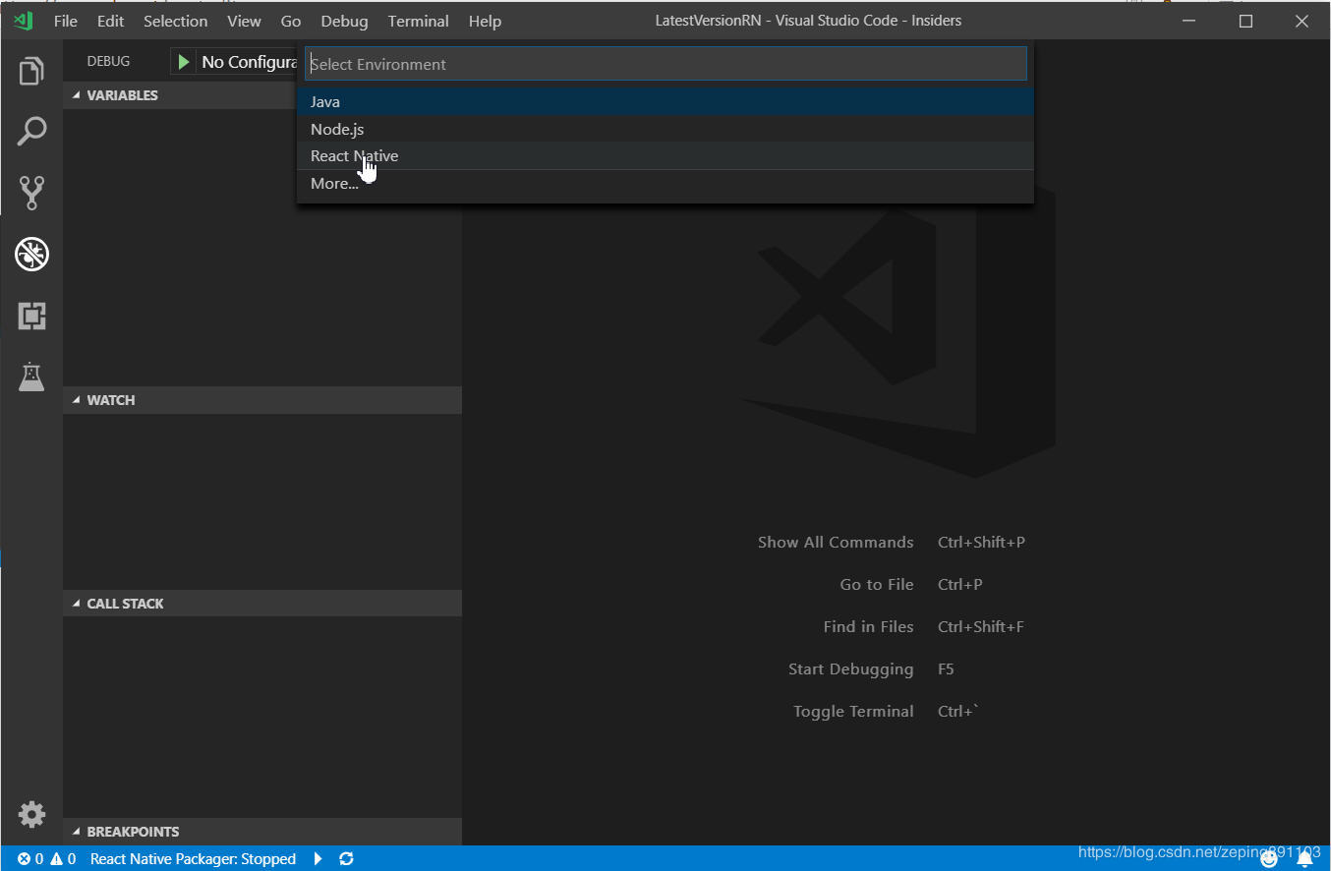This screenshot has height=871, width=1331.
Task: Click the Show All Commands label
Action: 836,543
